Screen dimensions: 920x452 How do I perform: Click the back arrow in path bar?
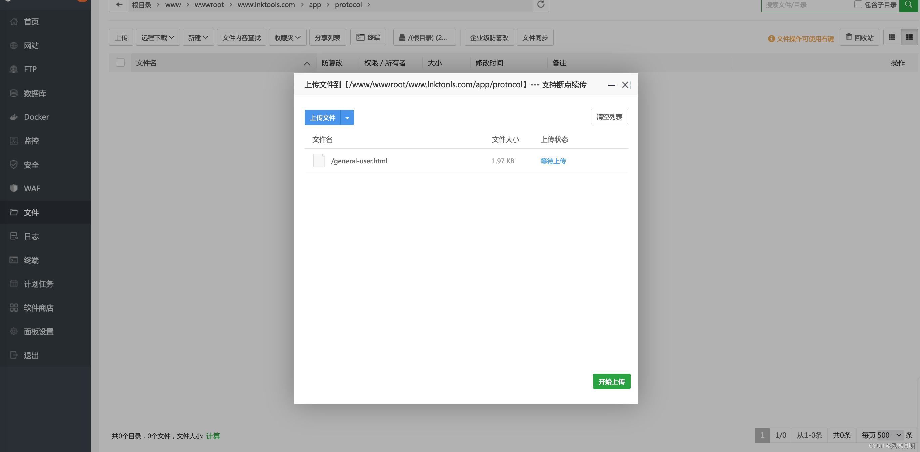[x=119, y=5]
